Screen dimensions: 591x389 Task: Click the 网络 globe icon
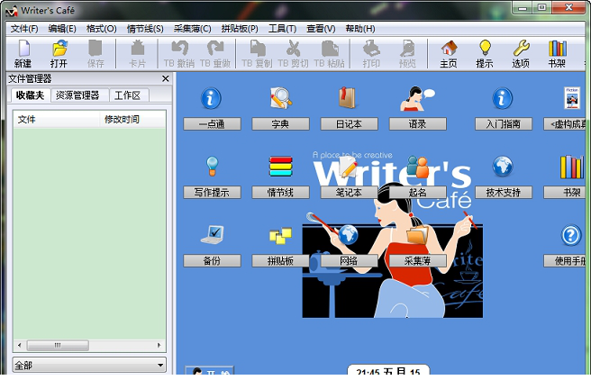point(349,235)
